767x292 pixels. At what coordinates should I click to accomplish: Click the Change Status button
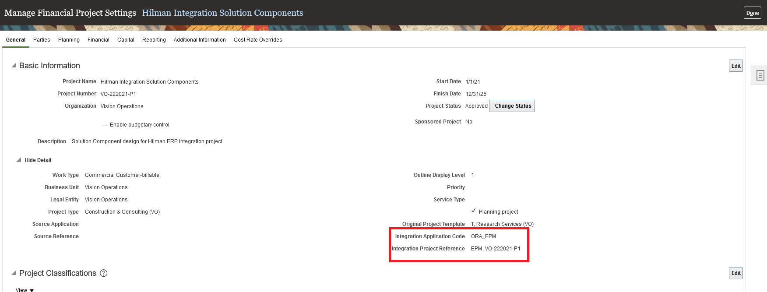[512, 106]
